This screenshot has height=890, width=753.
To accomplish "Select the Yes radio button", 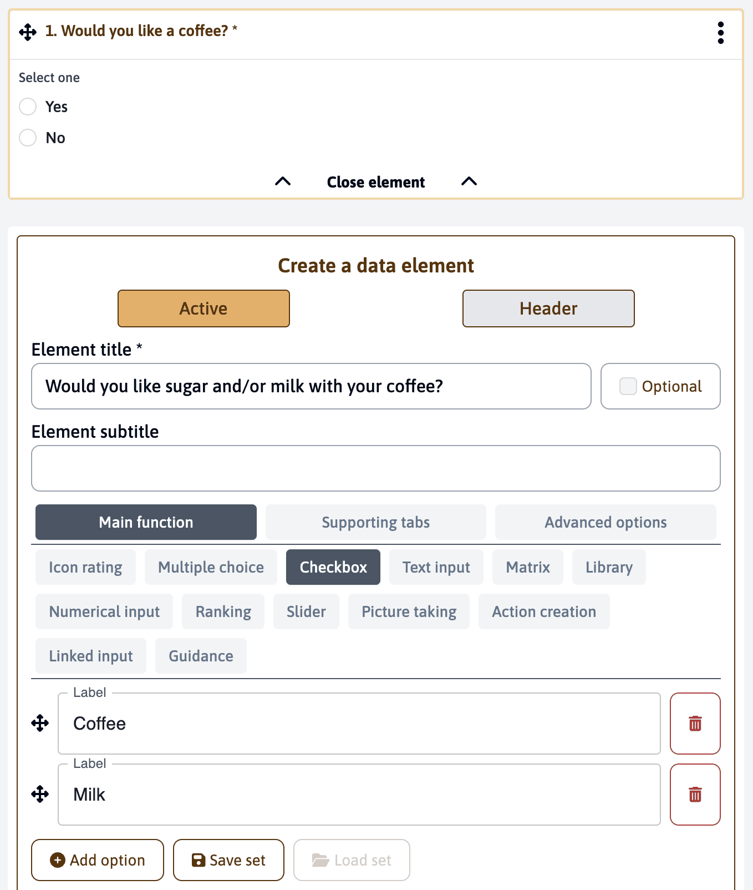I will pyautogui.click(x=28, y=107).
